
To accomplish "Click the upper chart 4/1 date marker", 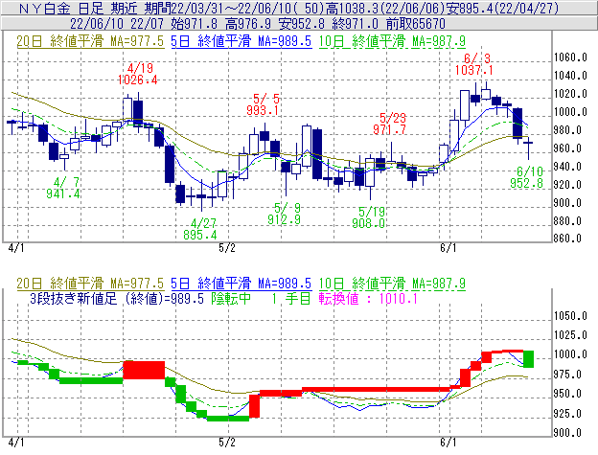I will pyautogui.click(x=15, y=248).
